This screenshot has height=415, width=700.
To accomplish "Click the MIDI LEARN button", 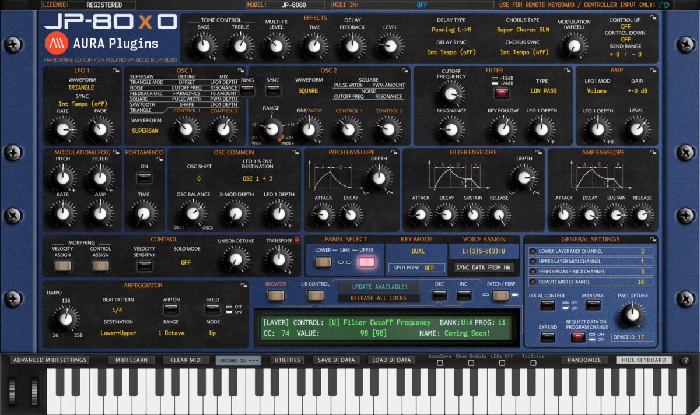I will (x=132, y=360).
